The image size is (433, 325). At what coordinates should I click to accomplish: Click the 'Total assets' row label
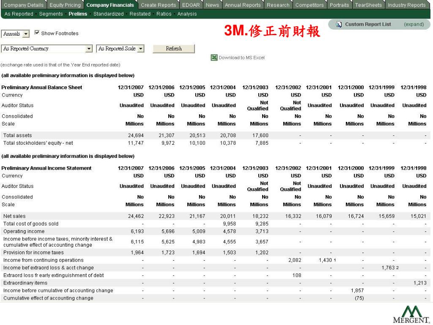point(17,135)
